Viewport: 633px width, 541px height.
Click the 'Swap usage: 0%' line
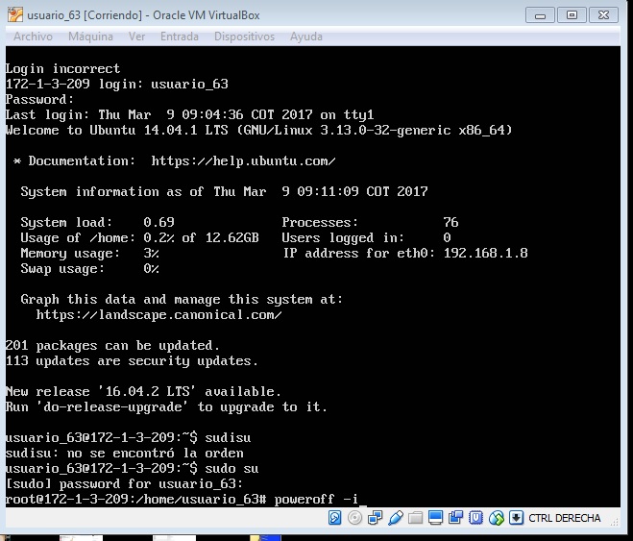(x=89, y=268)
